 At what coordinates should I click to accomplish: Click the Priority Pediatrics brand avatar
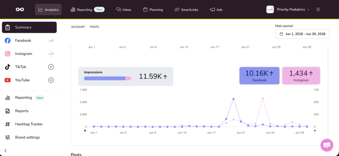pyautogui.click(x=270, y=10)
